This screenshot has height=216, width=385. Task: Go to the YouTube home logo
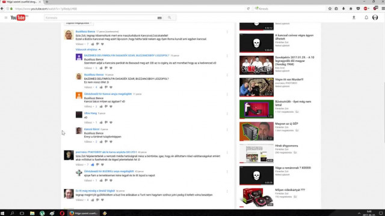18,17
